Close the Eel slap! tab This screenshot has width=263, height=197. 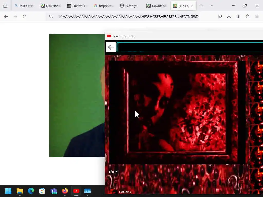pos(192,6)
